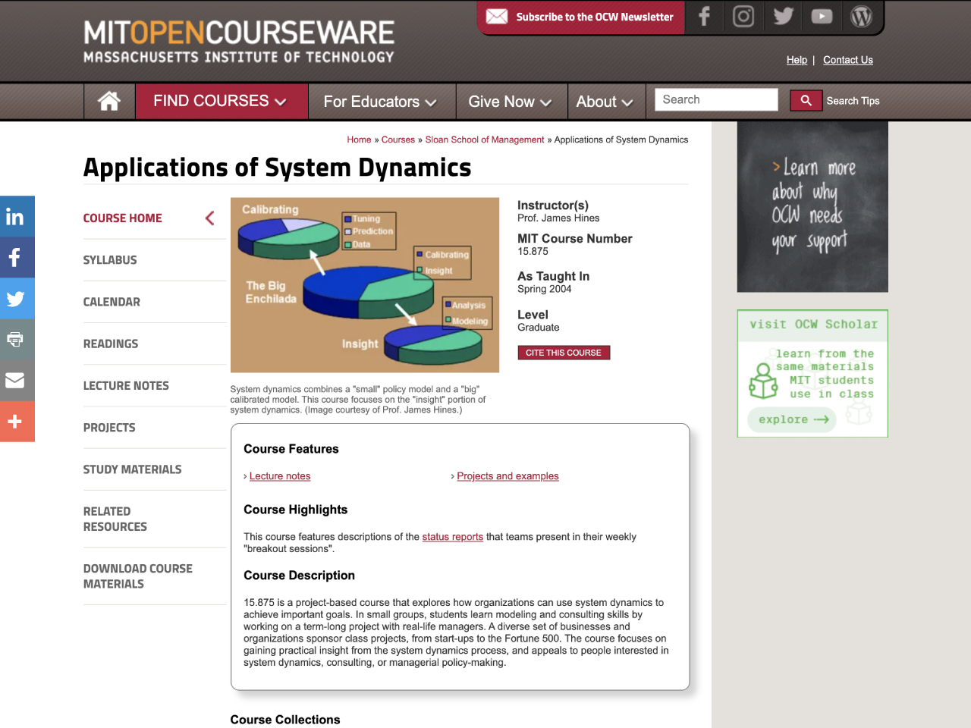Open the Lecture Notes sidebar item

126,385
